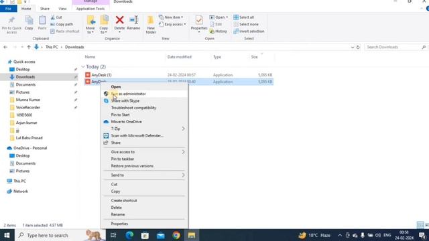Open the File tab
Viewport: 429px width, 241px height.
tap(9, 9)
